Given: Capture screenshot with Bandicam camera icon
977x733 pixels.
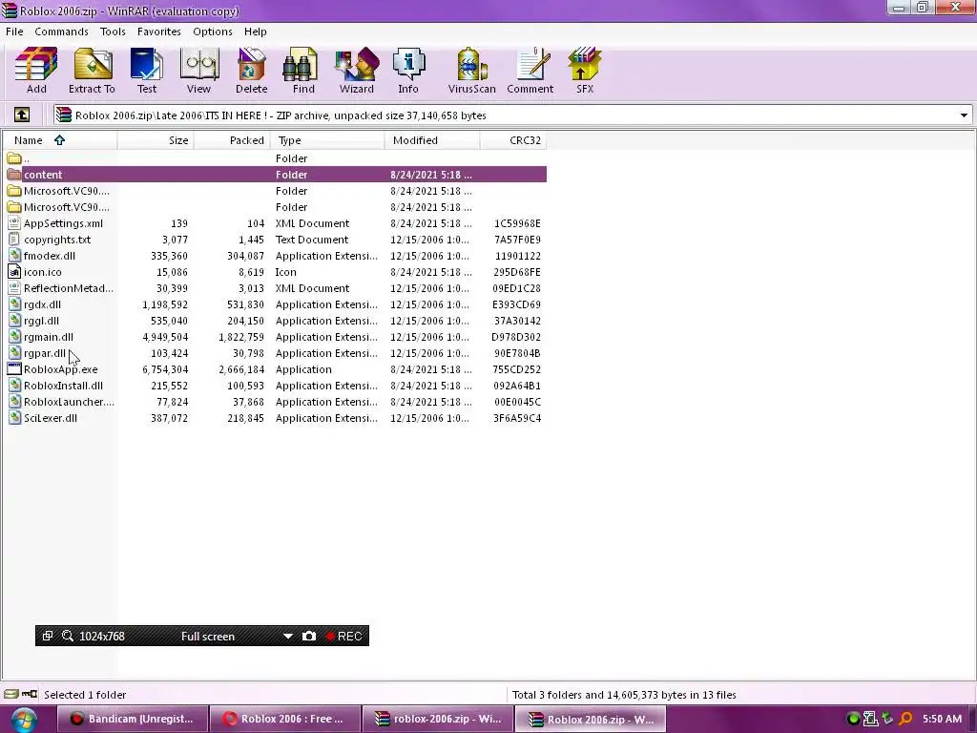Looking at the screenshot, I should pos(309,636).
